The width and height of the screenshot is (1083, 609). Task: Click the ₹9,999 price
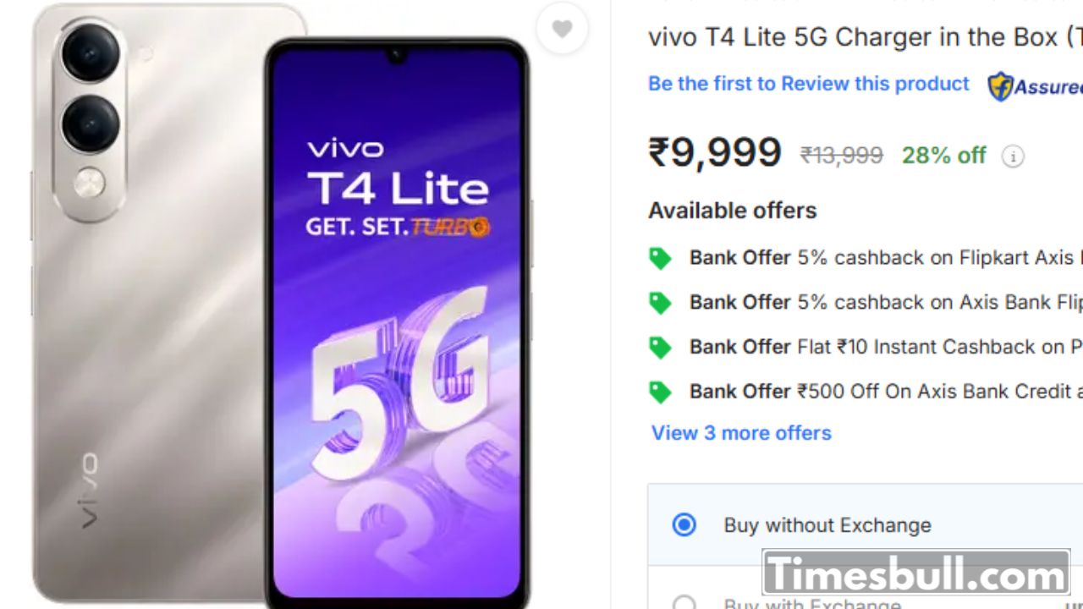point(715,153)
